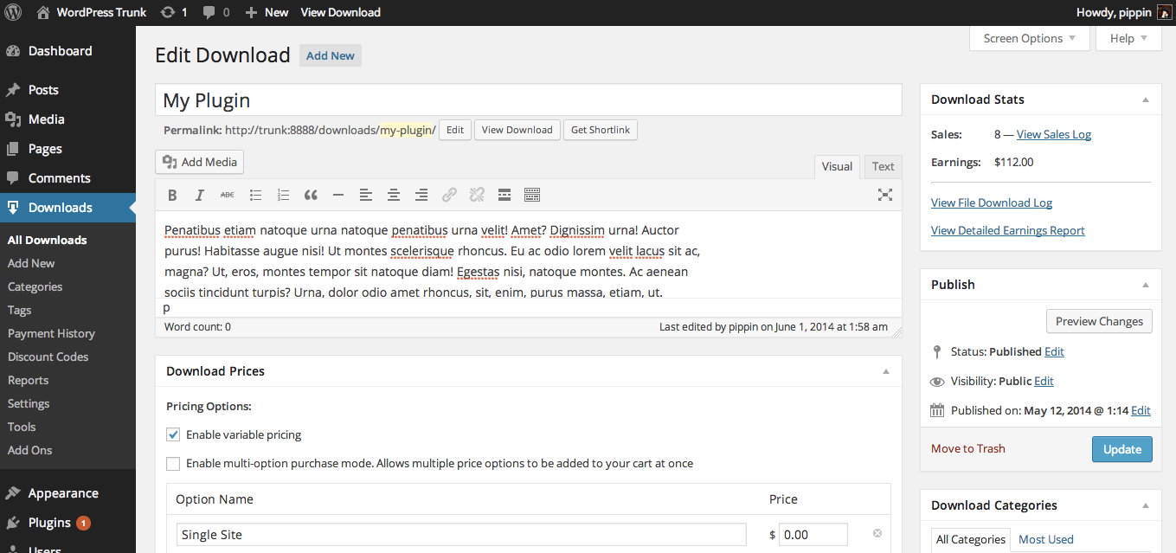Insert a numbered list
1176x553 pixels.
pos(283,195)
